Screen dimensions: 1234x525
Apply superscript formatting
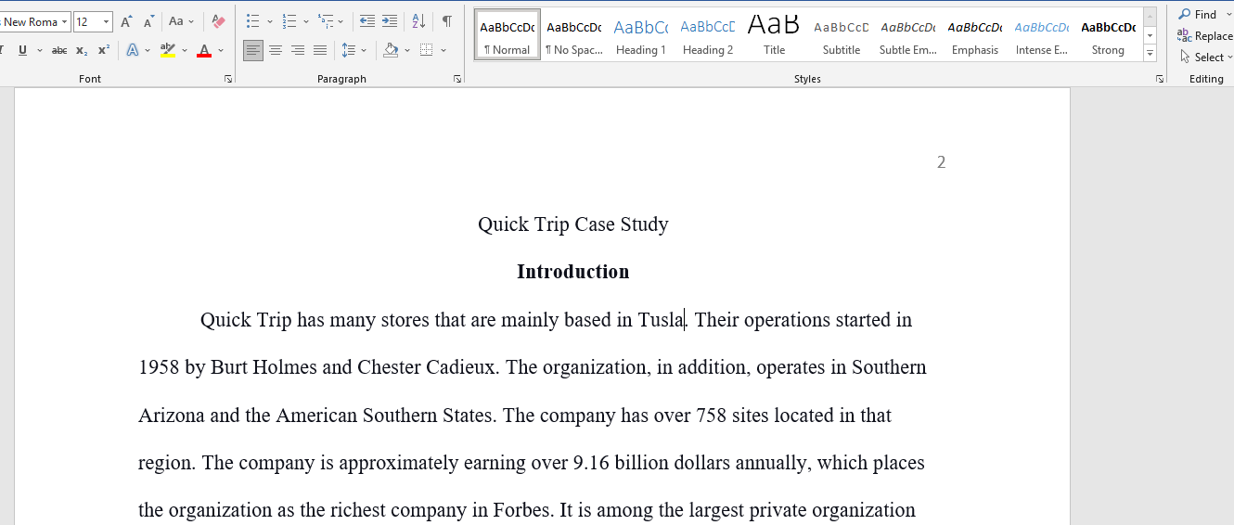click(104, 50)
